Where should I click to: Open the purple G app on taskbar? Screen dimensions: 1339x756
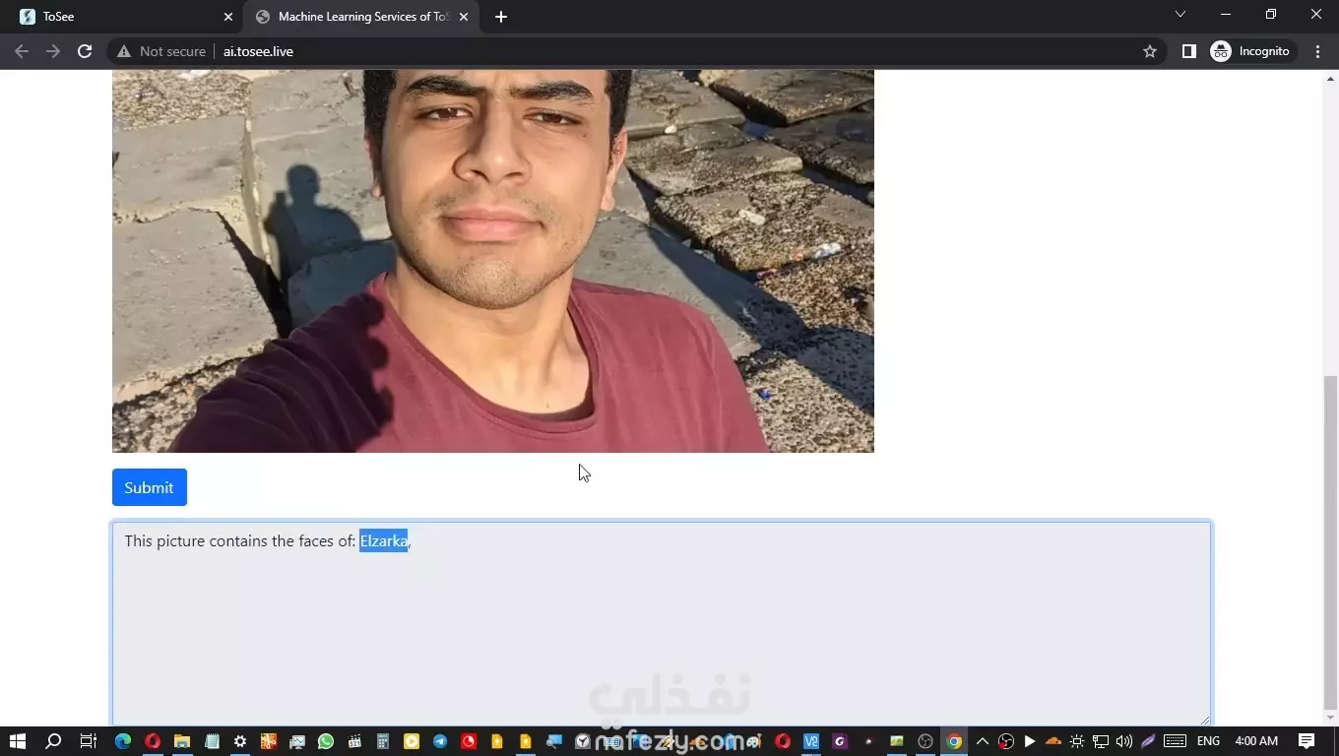click(840, 741)
